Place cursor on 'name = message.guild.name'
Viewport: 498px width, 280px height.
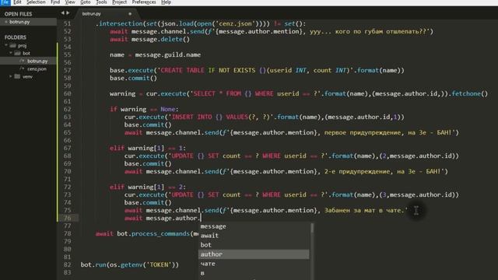[155, 55]
